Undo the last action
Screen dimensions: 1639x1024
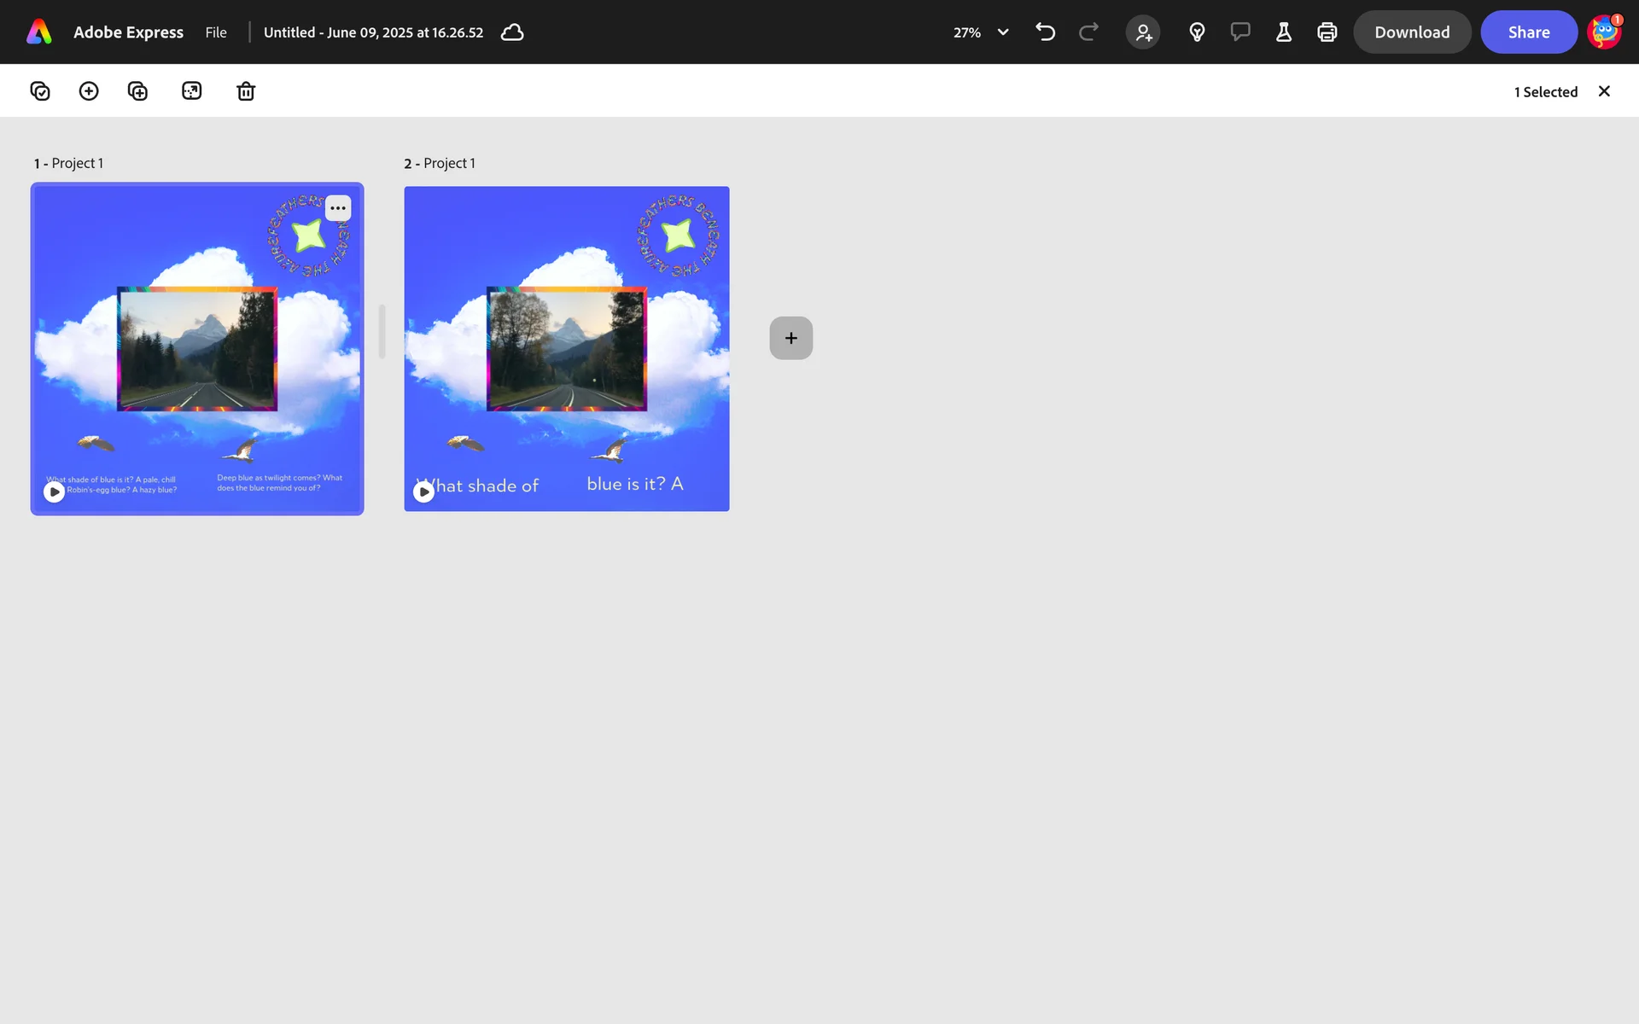pos(1045,32)
